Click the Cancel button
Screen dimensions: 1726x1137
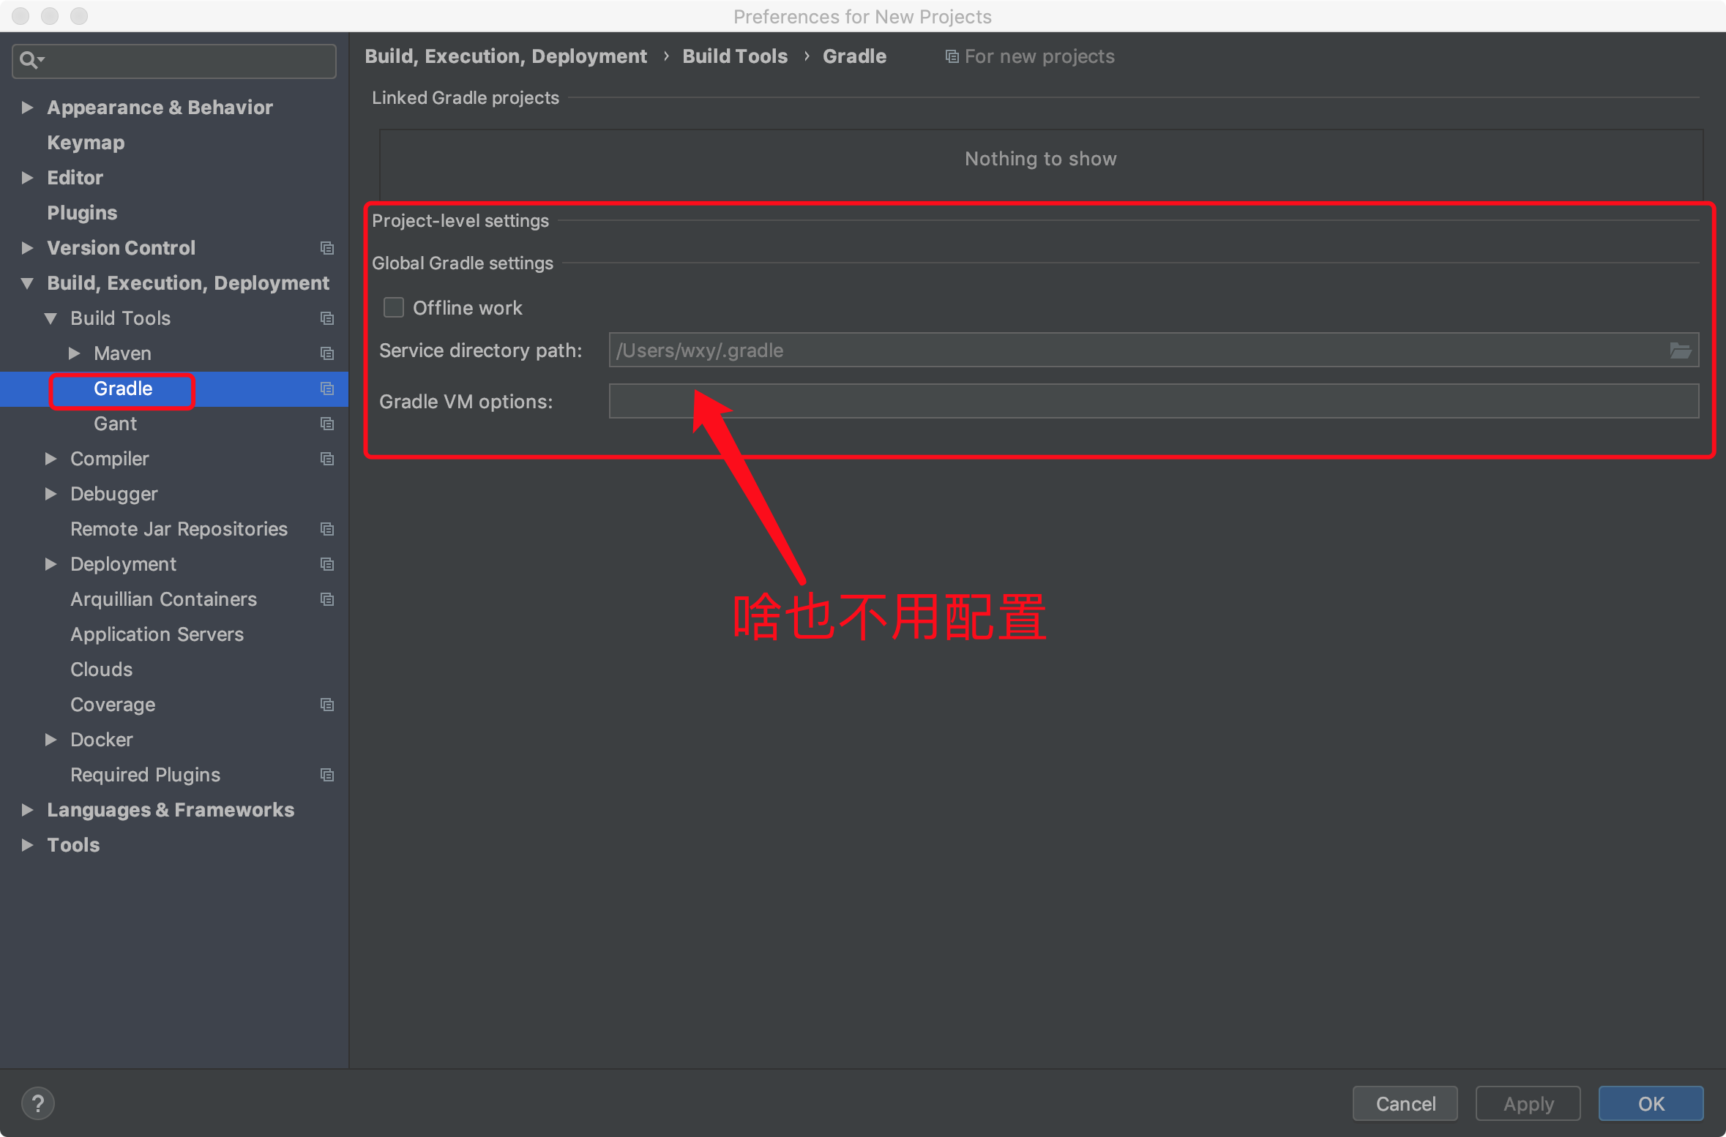click(1405, 1103)
